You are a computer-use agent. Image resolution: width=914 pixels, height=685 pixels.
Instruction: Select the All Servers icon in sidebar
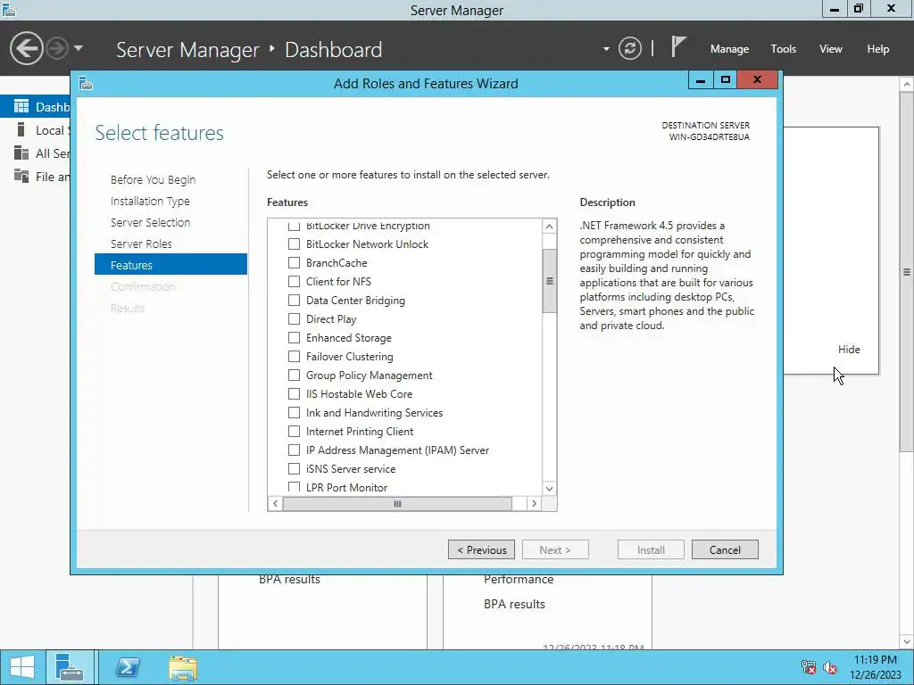tap(21, 153)
